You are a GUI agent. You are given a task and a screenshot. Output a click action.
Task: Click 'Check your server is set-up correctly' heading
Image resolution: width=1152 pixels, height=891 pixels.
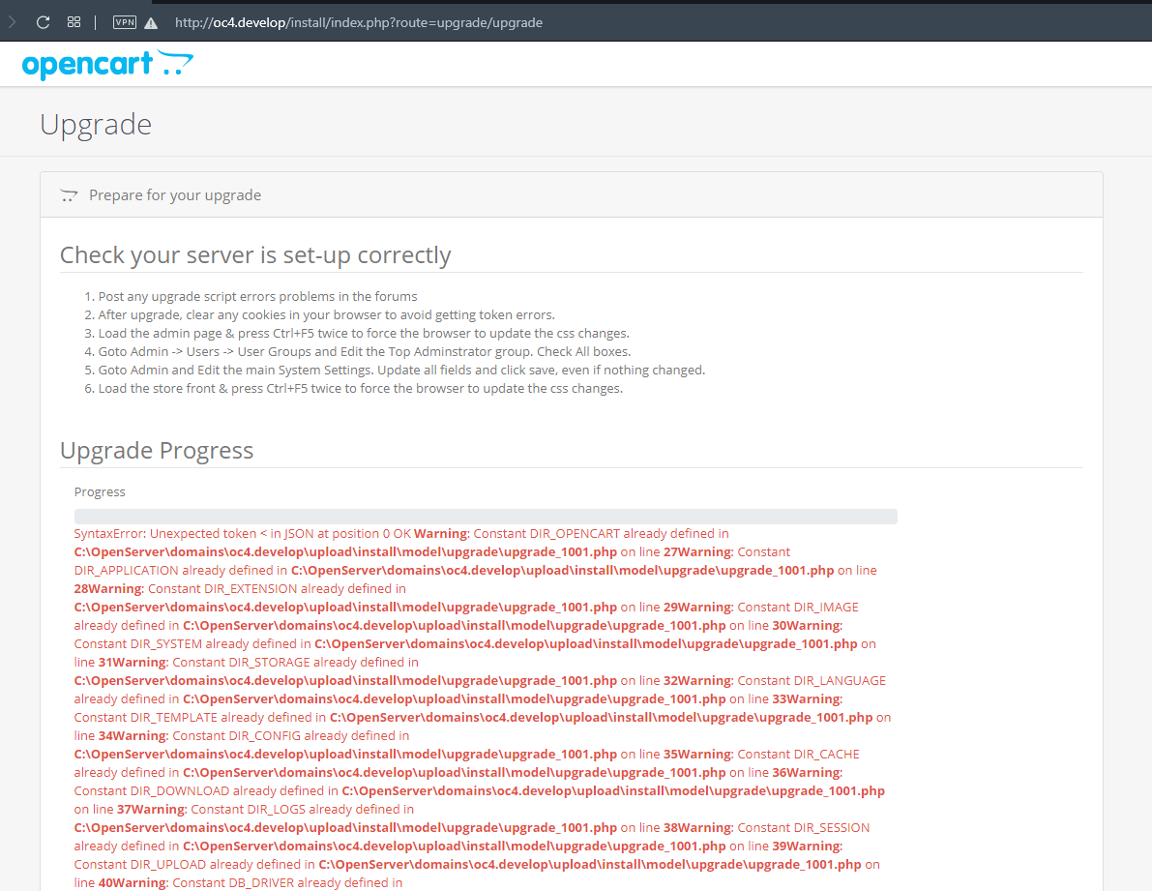[255, 254]
